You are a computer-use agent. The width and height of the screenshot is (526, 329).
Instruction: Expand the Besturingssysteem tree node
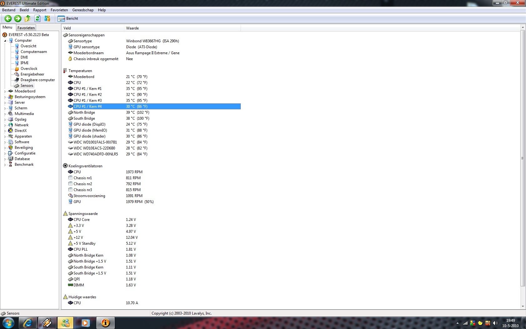(x=5, y=97)
